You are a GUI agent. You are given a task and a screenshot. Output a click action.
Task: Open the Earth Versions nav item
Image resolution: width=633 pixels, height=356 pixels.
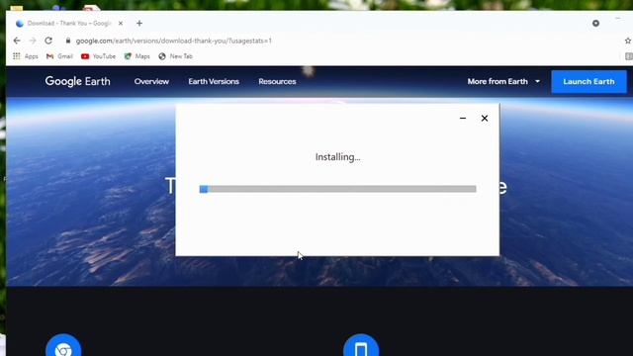(x=214, y=81)
